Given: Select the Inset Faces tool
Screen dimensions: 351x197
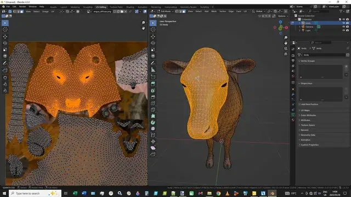Looking at the screenshot, I should (153, 90).
